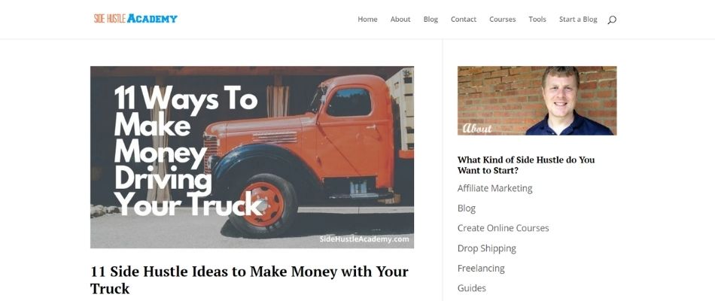Visit the Tools page
The height and width of the screenshot is (301, 715).
click(x=537, y=19)
